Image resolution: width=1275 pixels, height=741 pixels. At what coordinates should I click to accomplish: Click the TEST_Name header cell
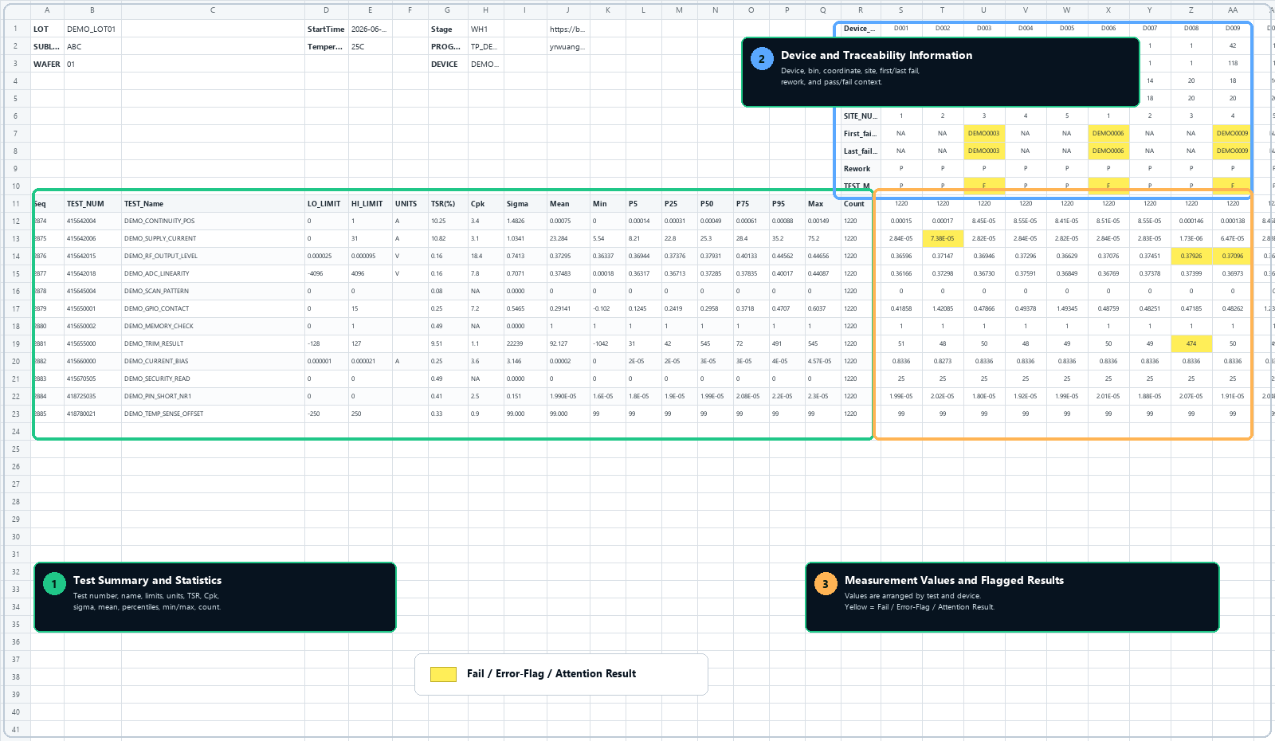coord(214,204)
